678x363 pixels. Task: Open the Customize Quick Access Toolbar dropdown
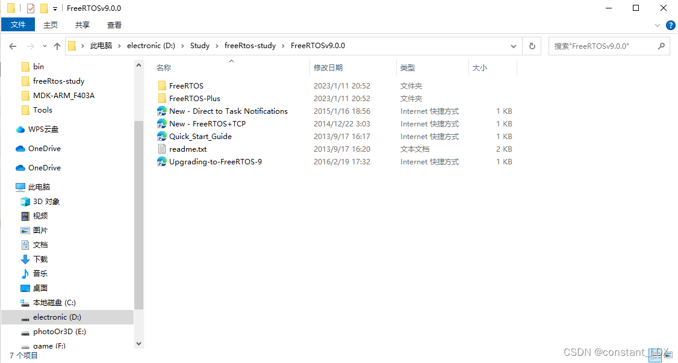pyautogui.click(x=55, y=9)
